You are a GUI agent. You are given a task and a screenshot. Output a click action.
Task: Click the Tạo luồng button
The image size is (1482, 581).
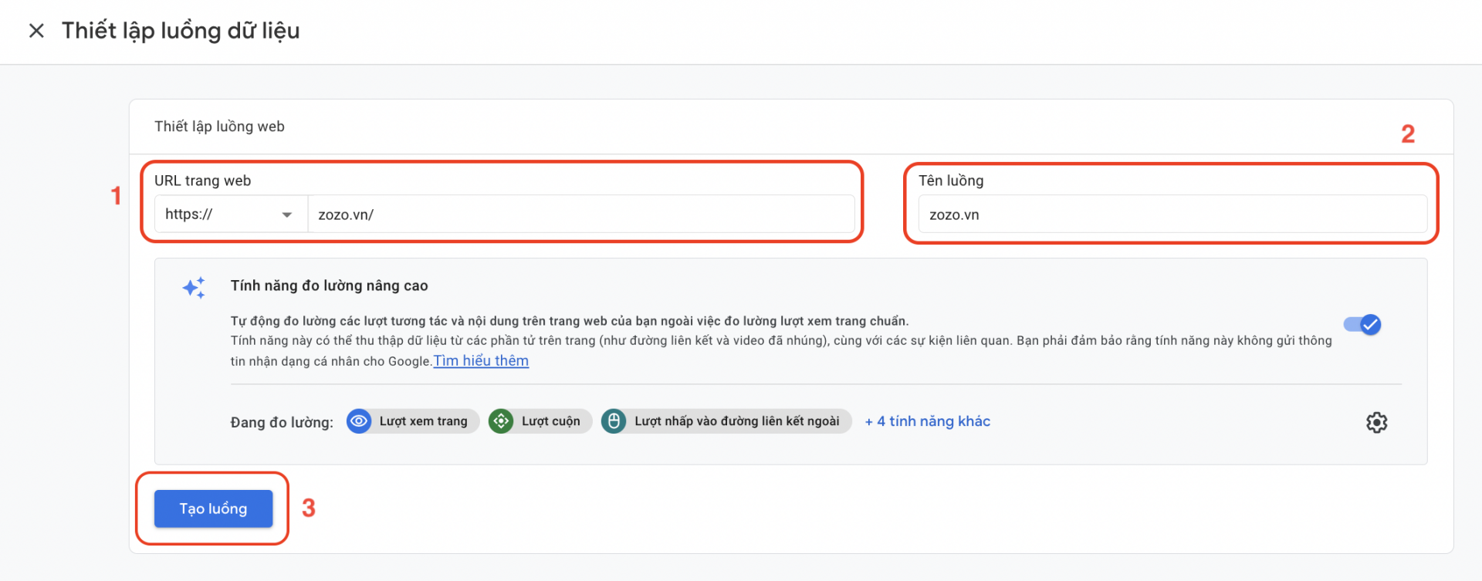point(213,508)
